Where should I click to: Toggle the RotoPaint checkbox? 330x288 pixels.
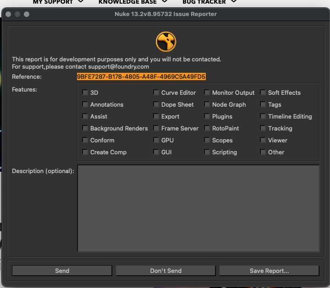click(x=207, y=128)
